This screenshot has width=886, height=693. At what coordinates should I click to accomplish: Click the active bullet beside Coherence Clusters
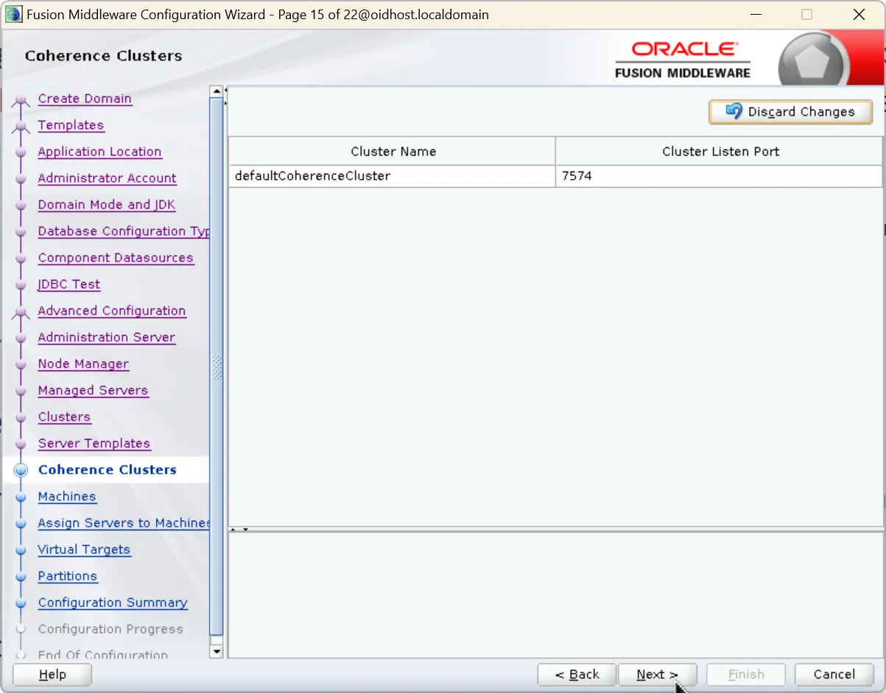21,470
